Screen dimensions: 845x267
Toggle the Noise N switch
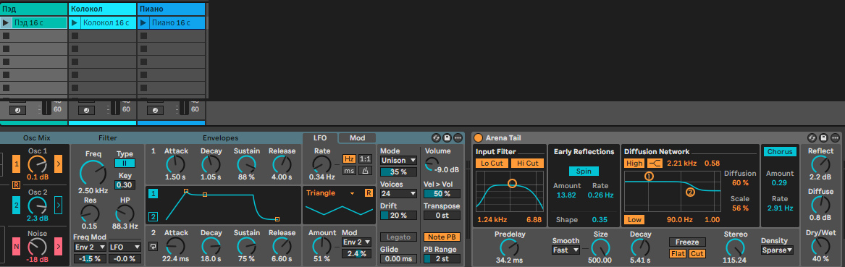pyautogui.click(x=17, y=247)
